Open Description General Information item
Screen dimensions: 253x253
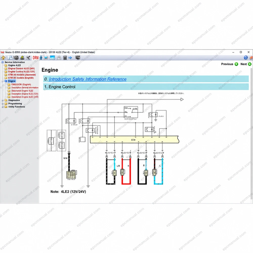[x=25, y=88]
